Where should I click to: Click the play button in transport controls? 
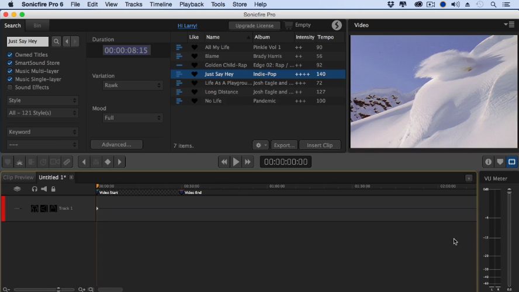(x=236, y=162)
